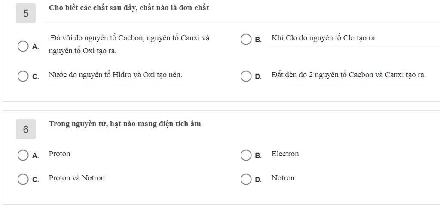This screenshot has width=440, height=210.
Task: Choose the 'Nơtron' answer text in question 6
Action: 283,178
